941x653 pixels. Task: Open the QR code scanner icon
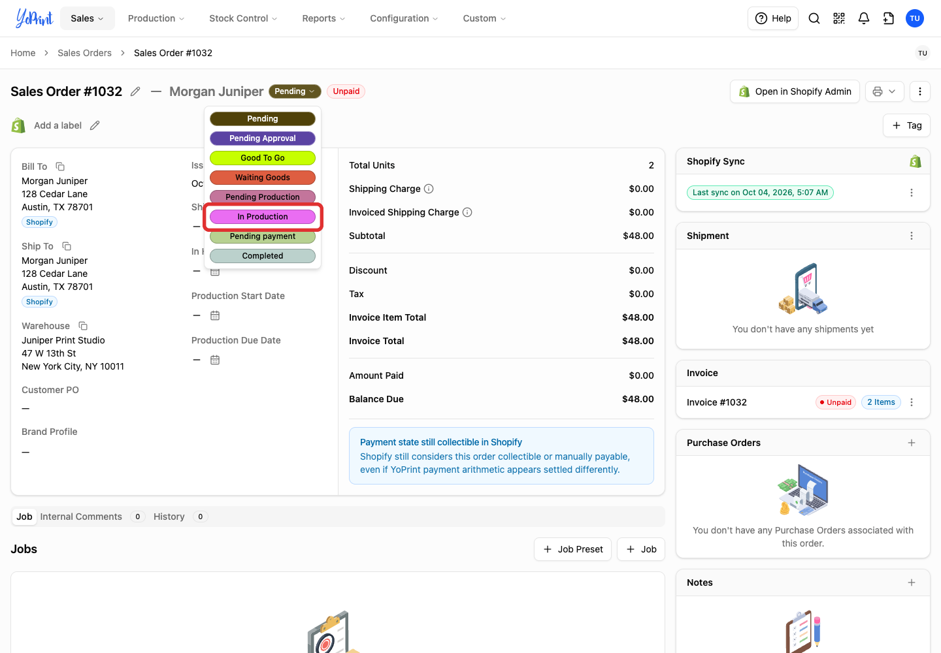point(839,18)
